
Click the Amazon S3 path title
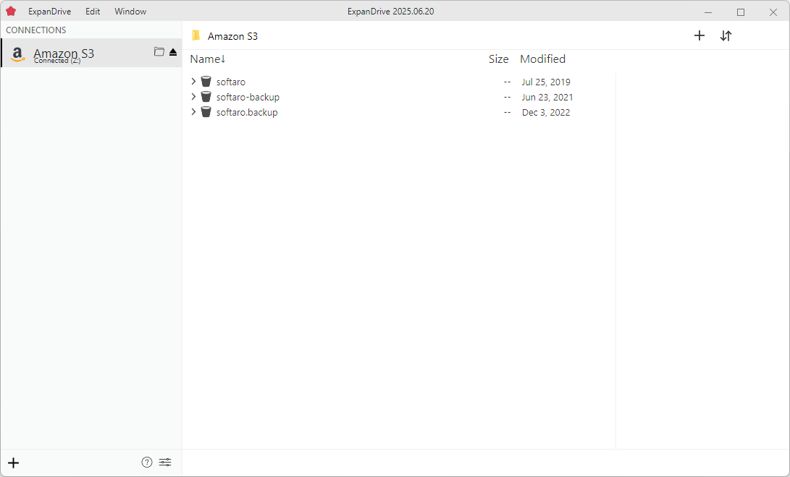[x=232, y=36]
